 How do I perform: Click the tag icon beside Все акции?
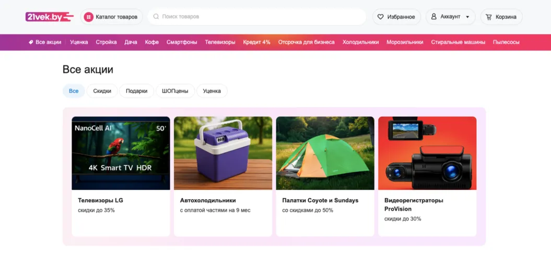point(31,42)
